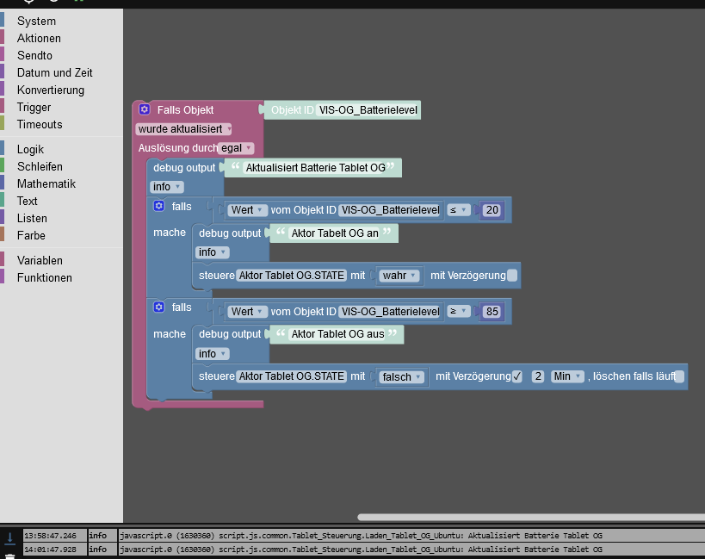Click gear icon on Falls Objekt trigger block
This screenshot has height=559, width=705.
click(x=145, y=109)
